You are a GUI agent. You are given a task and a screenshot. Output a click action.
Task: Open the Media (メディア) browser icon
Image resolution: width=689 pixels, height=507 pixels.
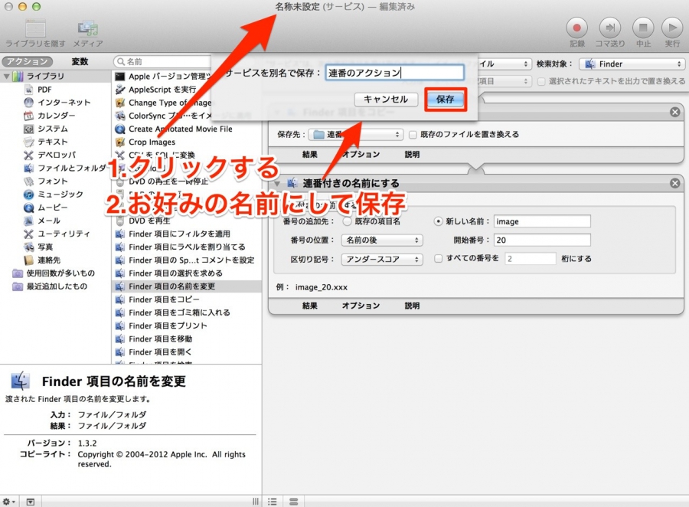click(x=88, y=29)
